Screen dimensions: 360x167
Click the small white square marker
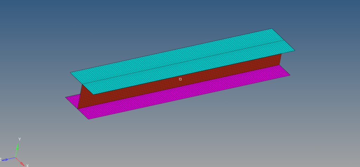click(180, 79)
